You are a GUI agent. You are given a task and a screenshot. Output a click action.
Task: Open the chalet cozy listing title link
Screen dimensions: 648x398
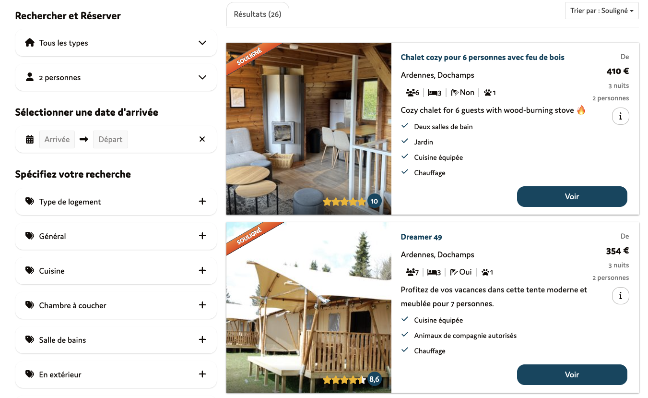coord(483,57)
